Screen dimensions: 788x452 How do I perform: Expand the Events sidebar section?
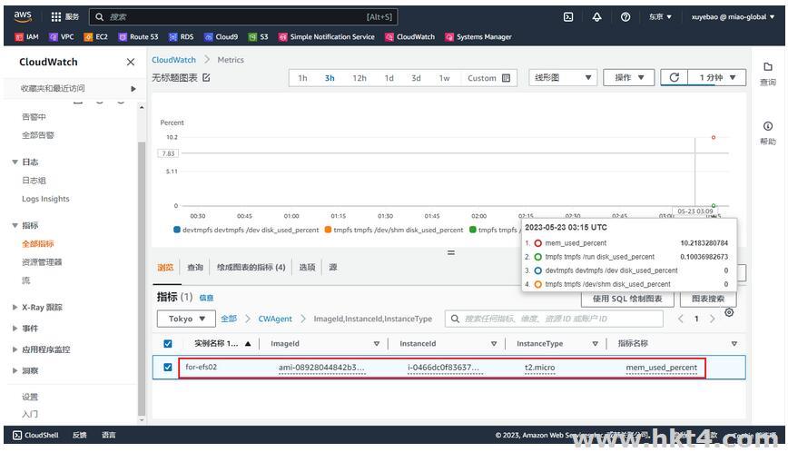(15, 328)
